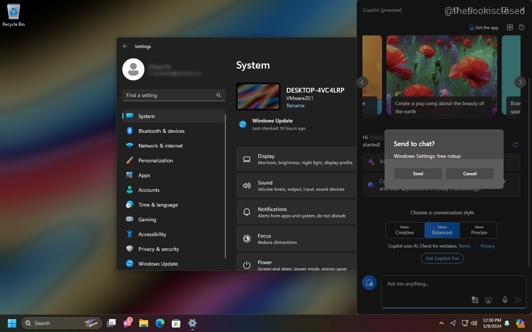
Task: Open Focus settings row
Action: (x=296, y=239)
